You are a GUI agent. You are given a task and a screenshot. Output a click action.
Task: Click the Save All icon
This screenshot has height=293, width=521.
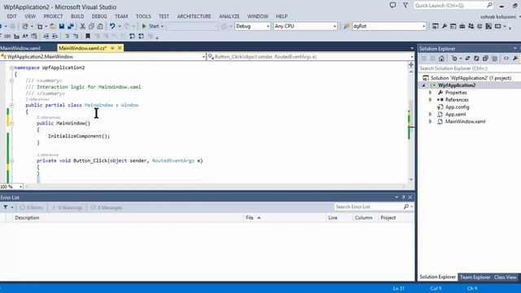coord(71,26)
